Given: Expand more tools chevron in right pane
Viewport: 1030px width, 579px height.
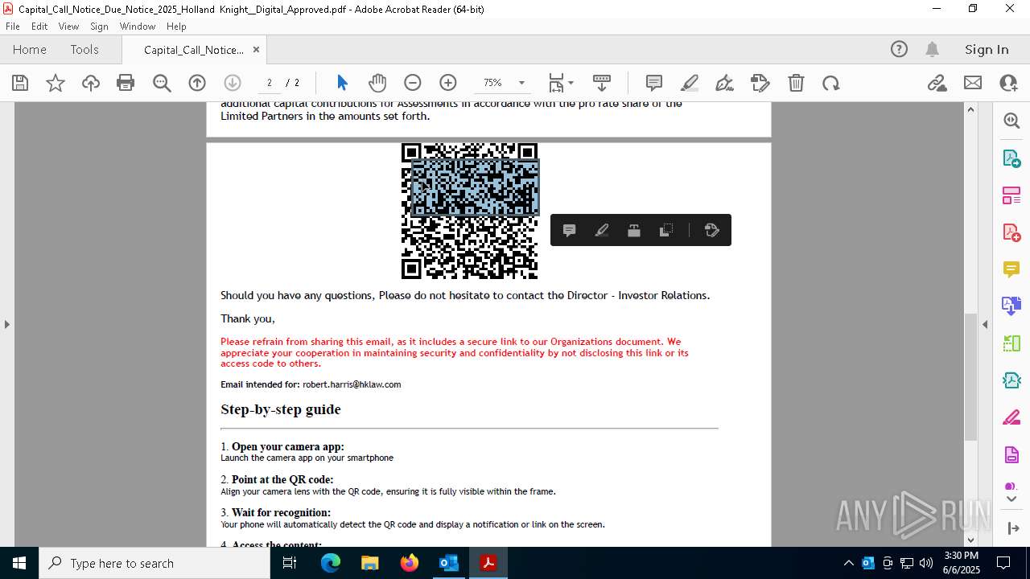Looking at the screenshot, I should tap(1011, 499).
